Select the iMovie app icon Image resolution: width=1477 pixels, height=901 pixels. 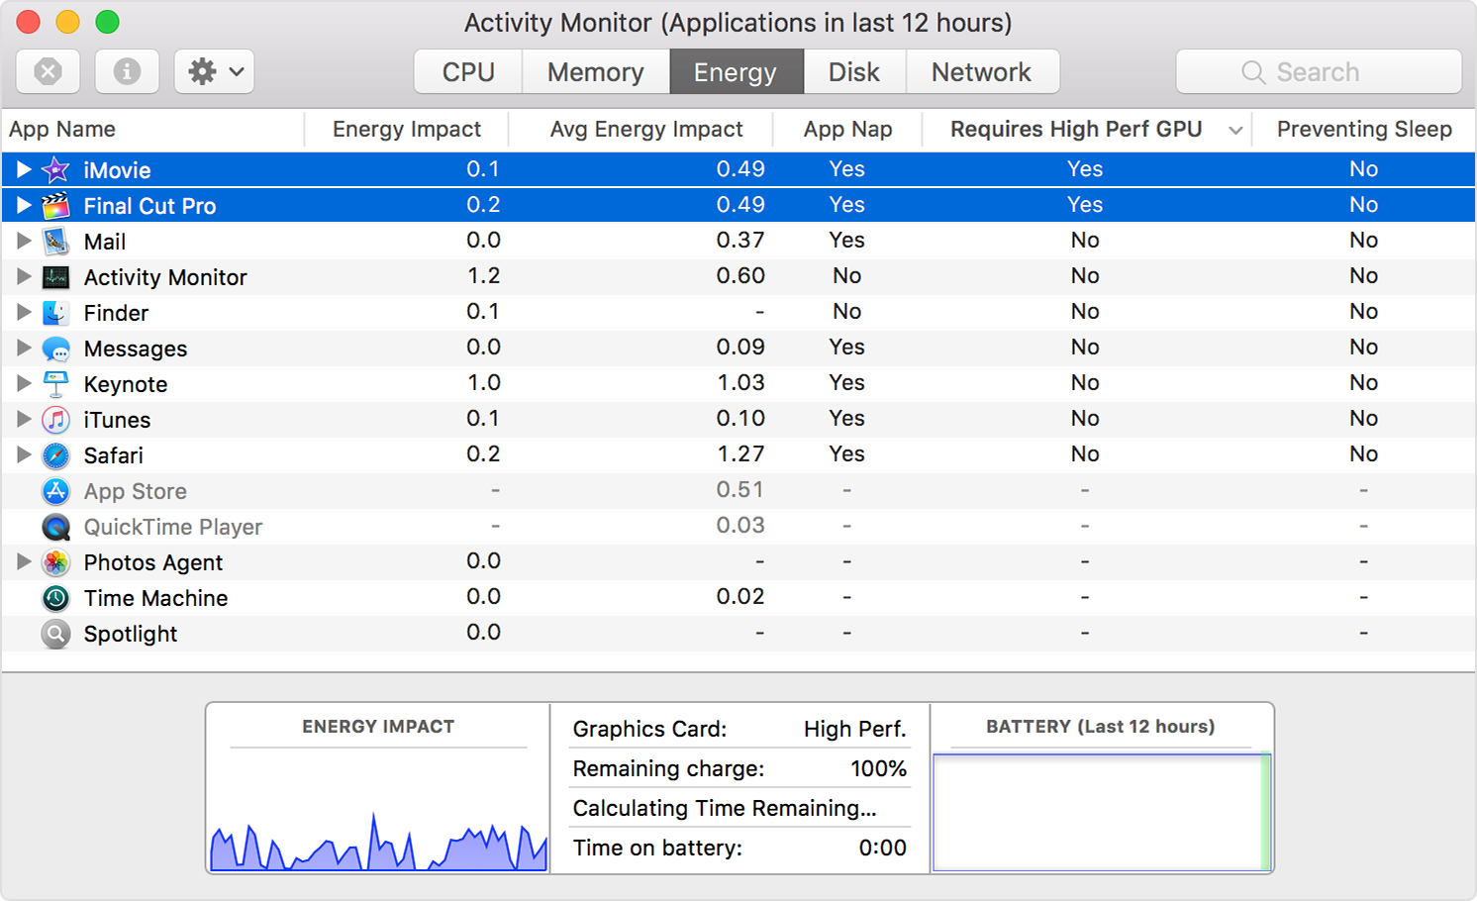(55, 169)
